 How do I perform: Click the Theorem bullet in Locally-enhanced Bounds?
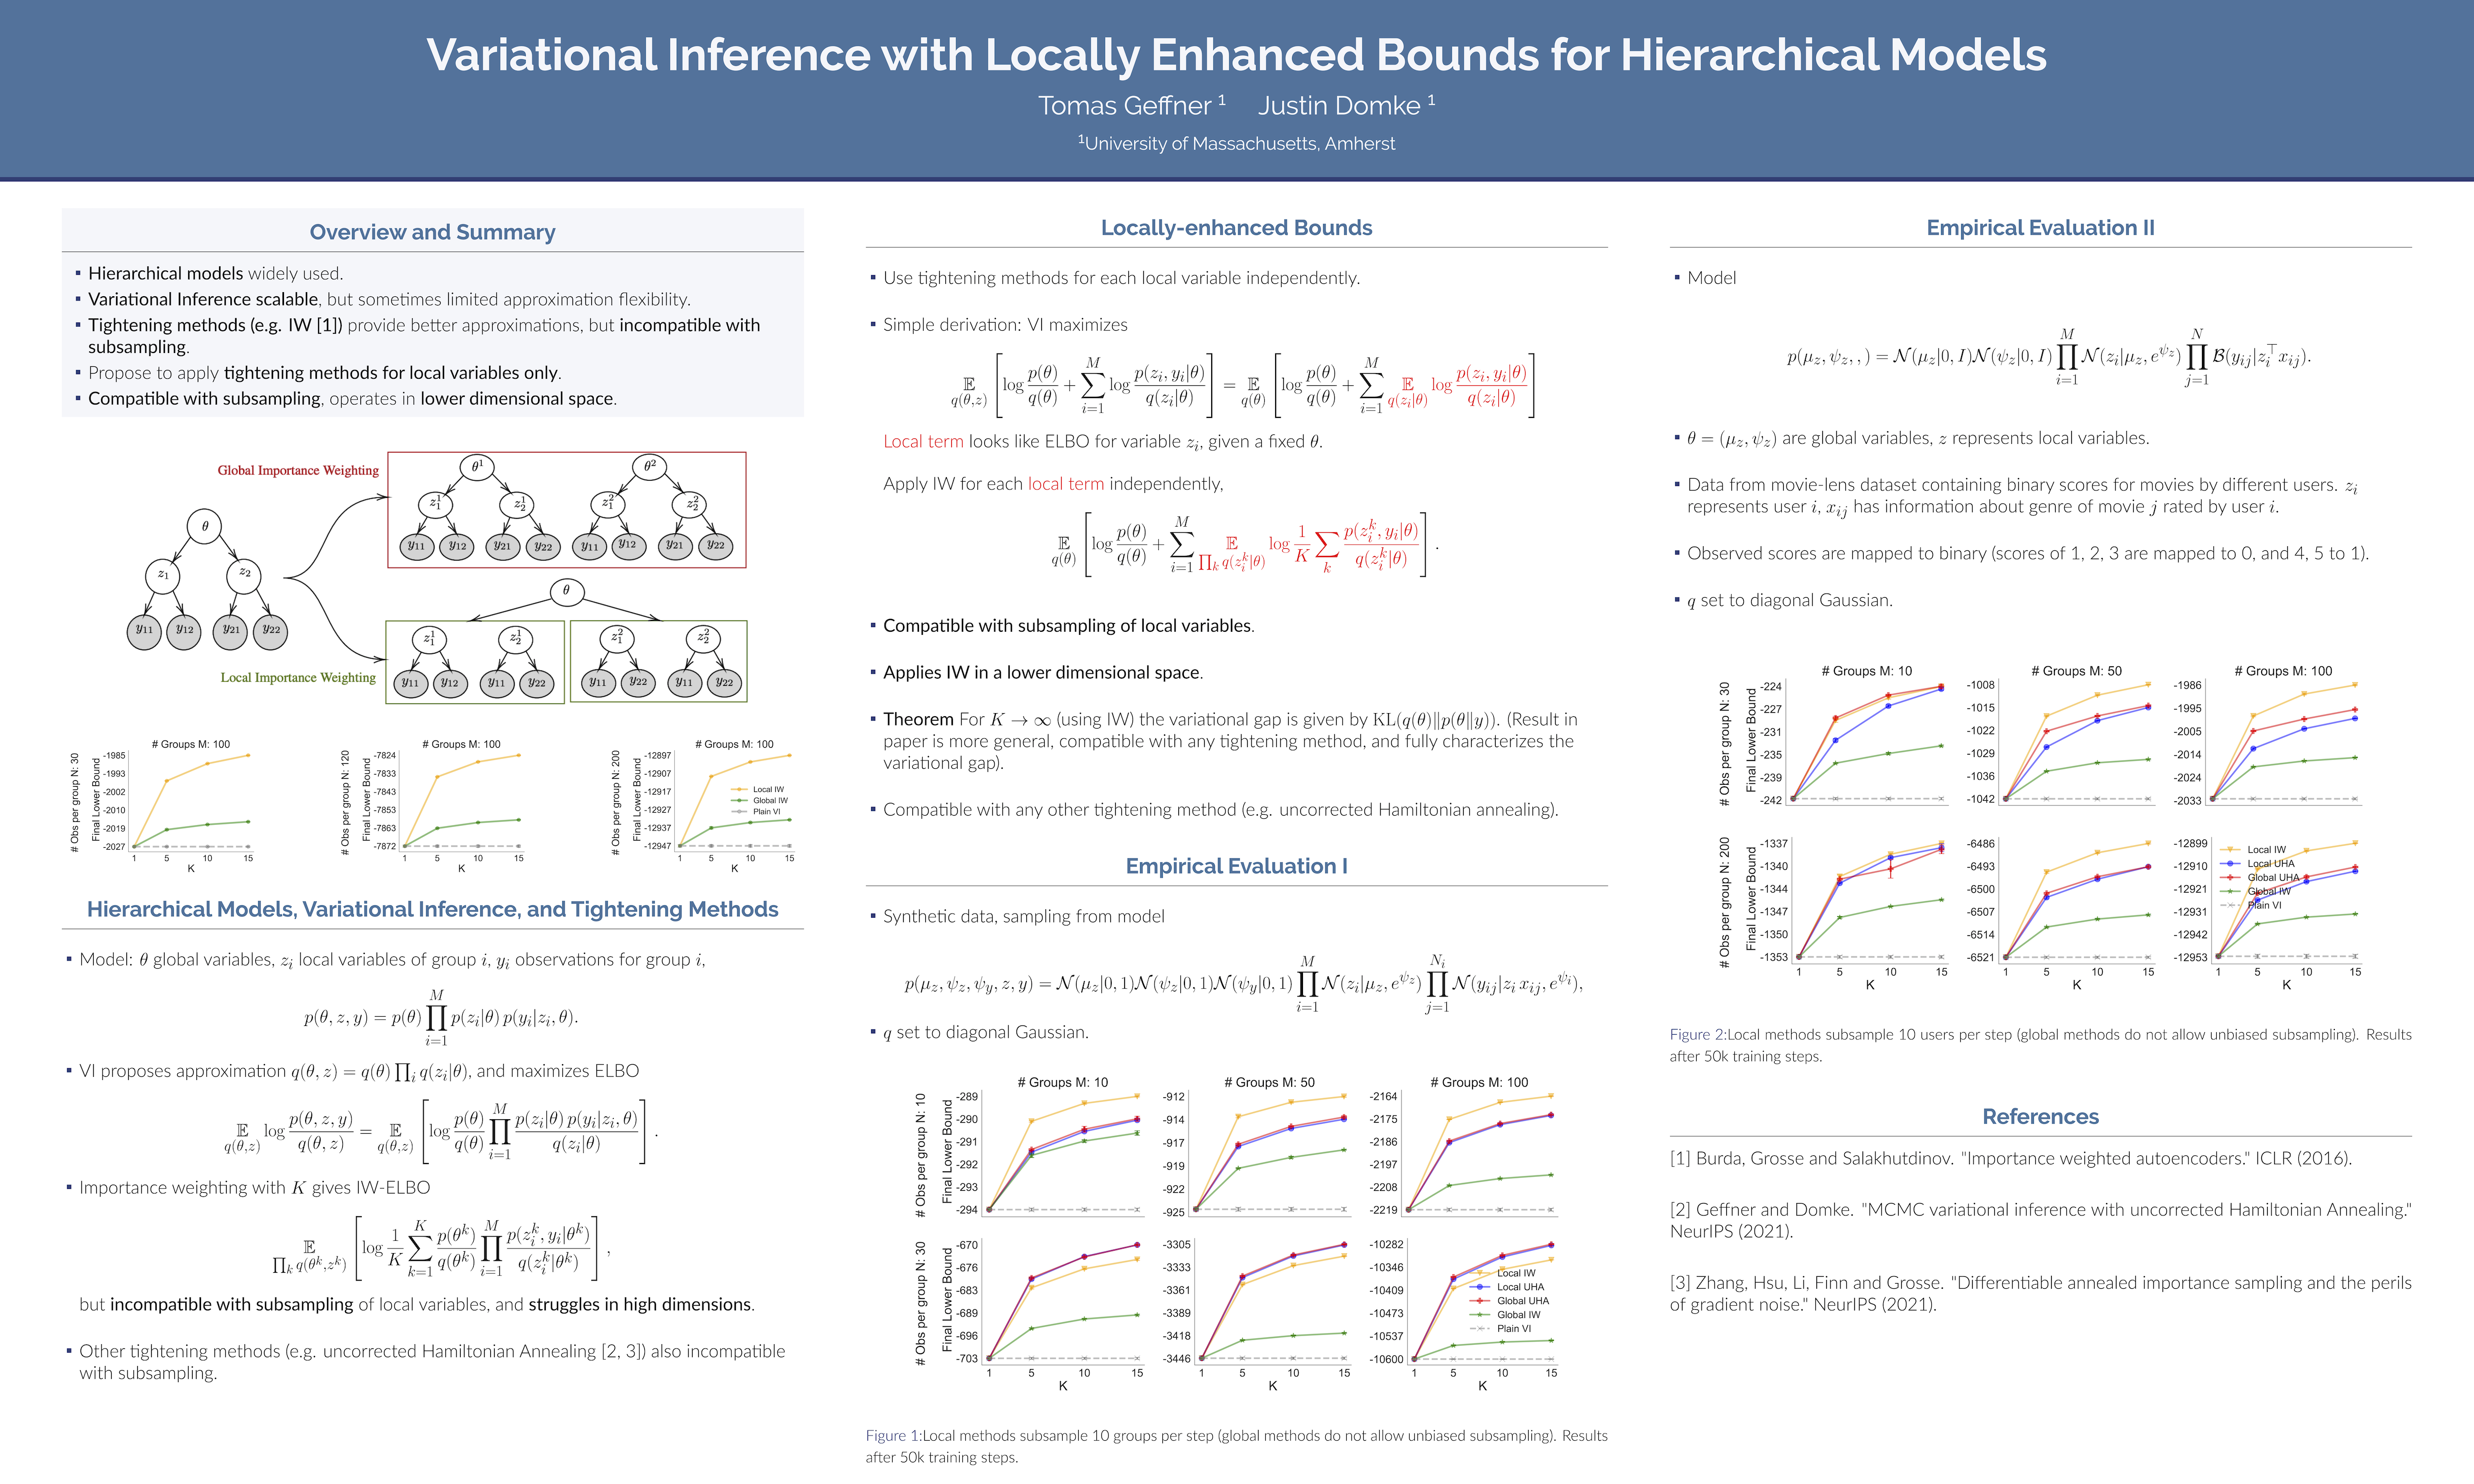point(918,719)
